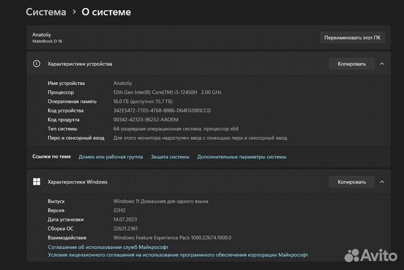Viewport: 404px width, 270px height.
Task: Select the 64-разрядная операционная система text
Action: [176, 129]
